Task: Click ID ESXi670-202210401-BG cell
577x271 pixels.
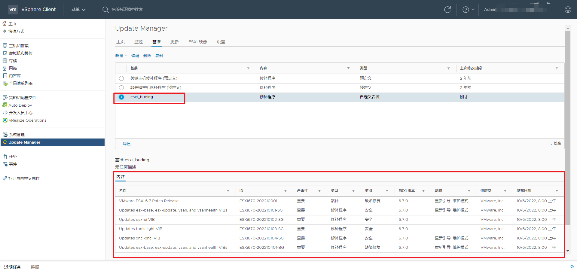Action: [261, 248]
